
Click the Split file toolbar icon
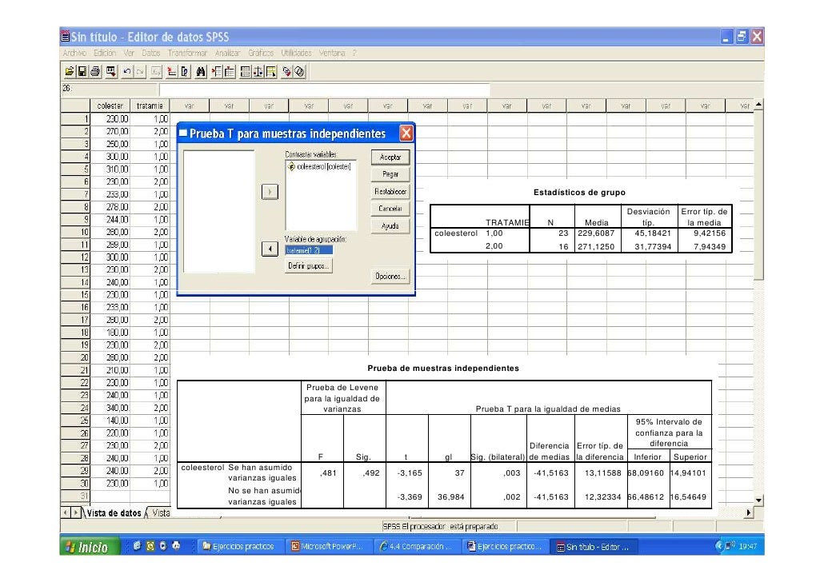[245, 71]
